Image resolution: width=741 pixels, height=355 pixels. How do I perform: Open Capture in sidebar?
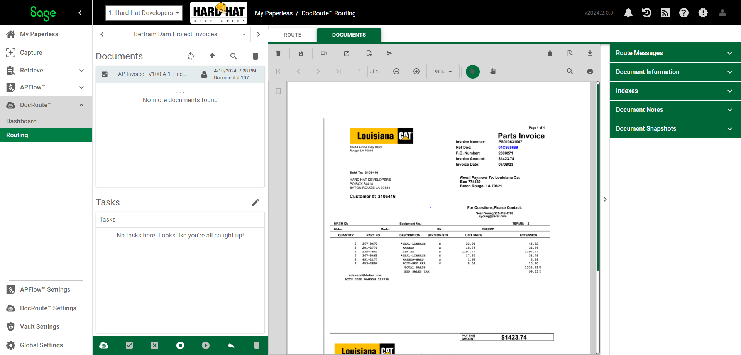46,52
